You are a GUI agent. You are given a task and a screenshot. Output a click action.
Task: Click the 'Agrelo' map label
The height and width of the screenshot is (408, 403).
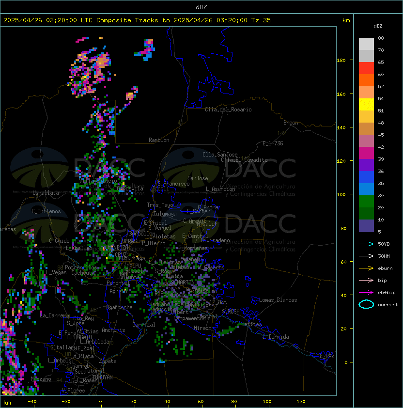click(118, 291)
